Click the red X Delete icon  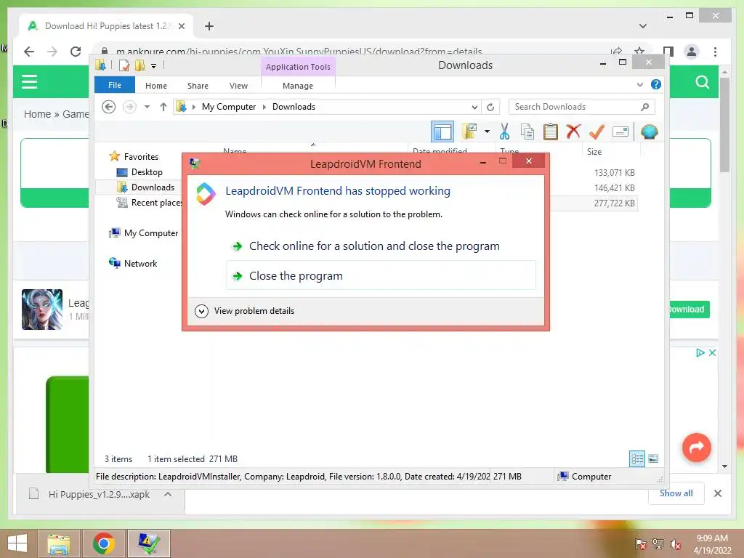point(574,131)
